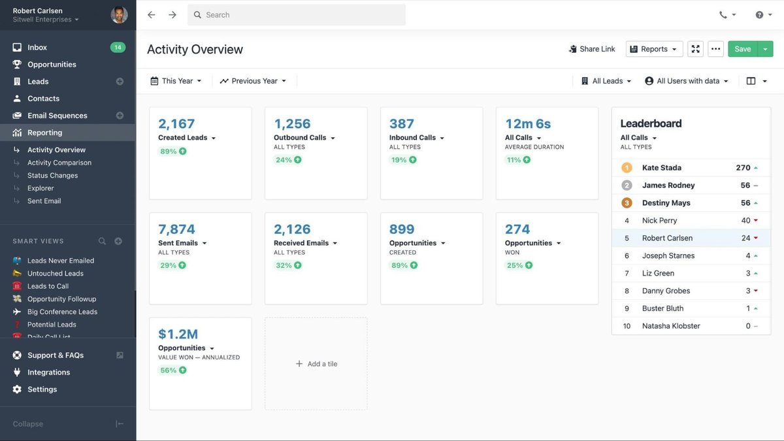Open the Untouched Leads smart view
Image resolution: width=784 pixels, height=441 pixels.
(x=56, y=273)
